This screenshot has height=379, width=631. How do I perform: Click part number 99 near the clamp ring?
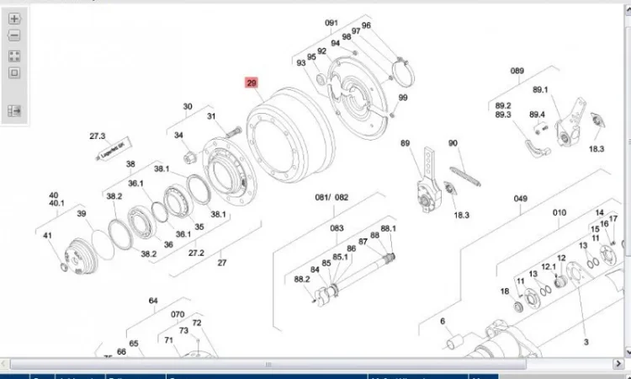click(x=403, y=98)
